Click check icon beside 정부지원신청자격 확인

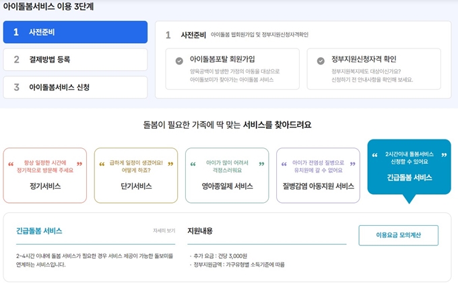click(321, 61)
